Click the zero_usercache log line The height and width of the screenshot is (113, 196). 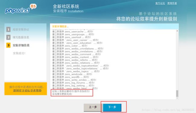(x=73, y=32)
